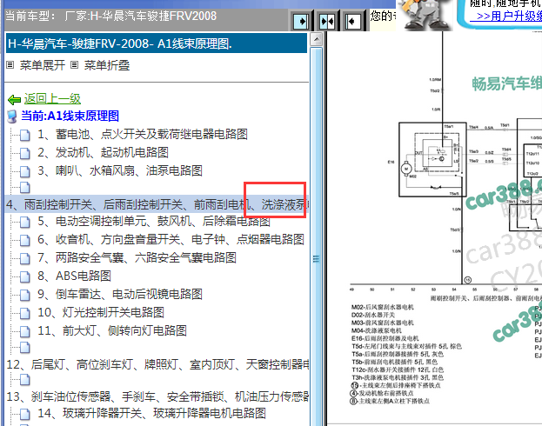
Task: Click the document icon for 9、倒车雷达 item
Action: click(x=25, y=295)
